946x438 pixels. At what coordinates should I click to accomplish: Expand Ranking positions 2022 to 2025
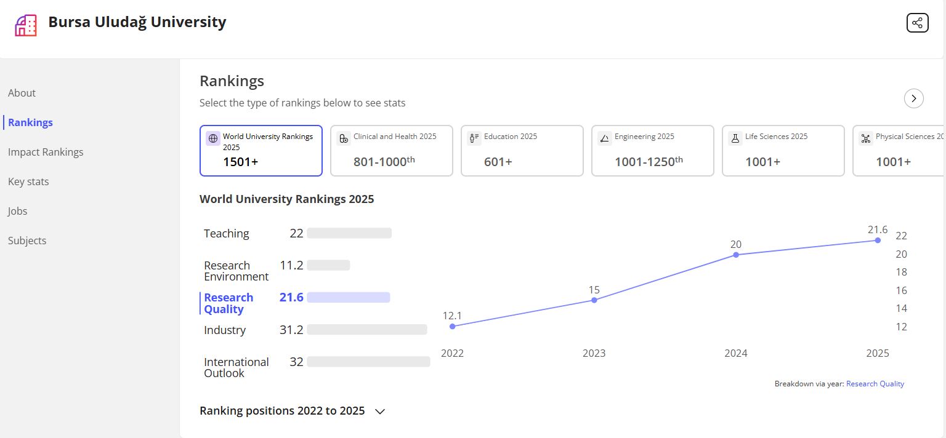(293, 411)
